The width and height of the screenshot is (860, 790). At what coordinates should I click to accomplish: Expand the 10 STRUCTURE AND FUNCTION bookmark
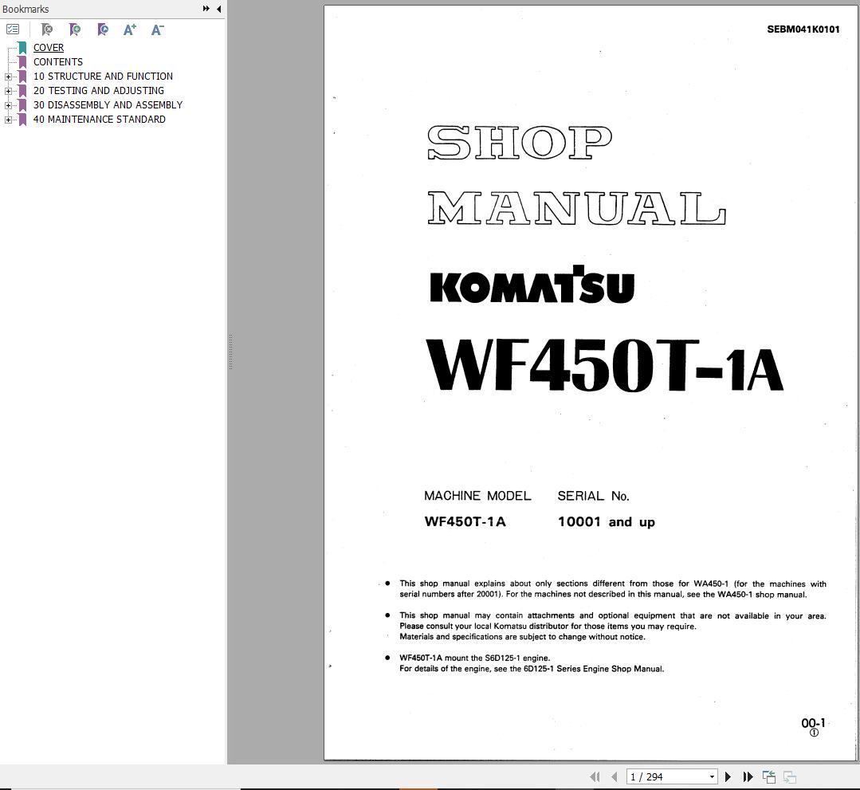coord(8,76)
